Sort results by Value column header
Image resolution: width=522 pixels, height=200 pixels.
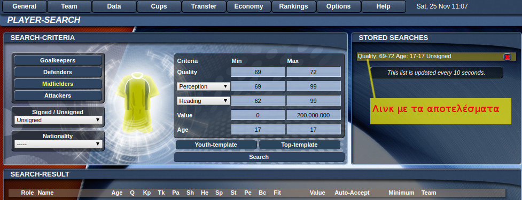click(x=317, y=193)
